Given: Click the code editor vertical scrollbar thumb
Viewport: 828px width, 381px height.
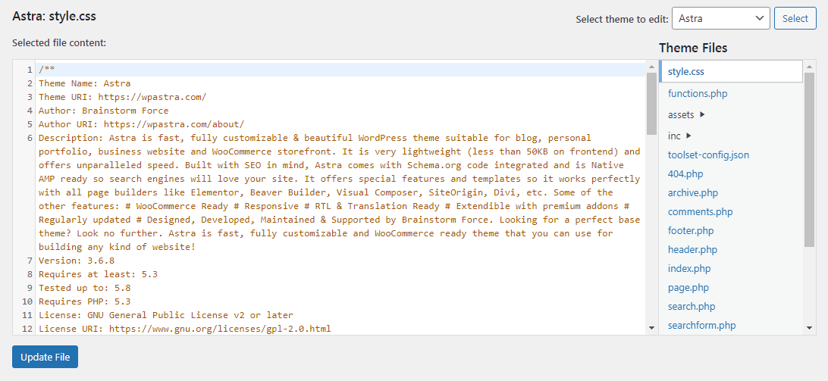Looking at the screenshot, I should click(x=651, y=104).
